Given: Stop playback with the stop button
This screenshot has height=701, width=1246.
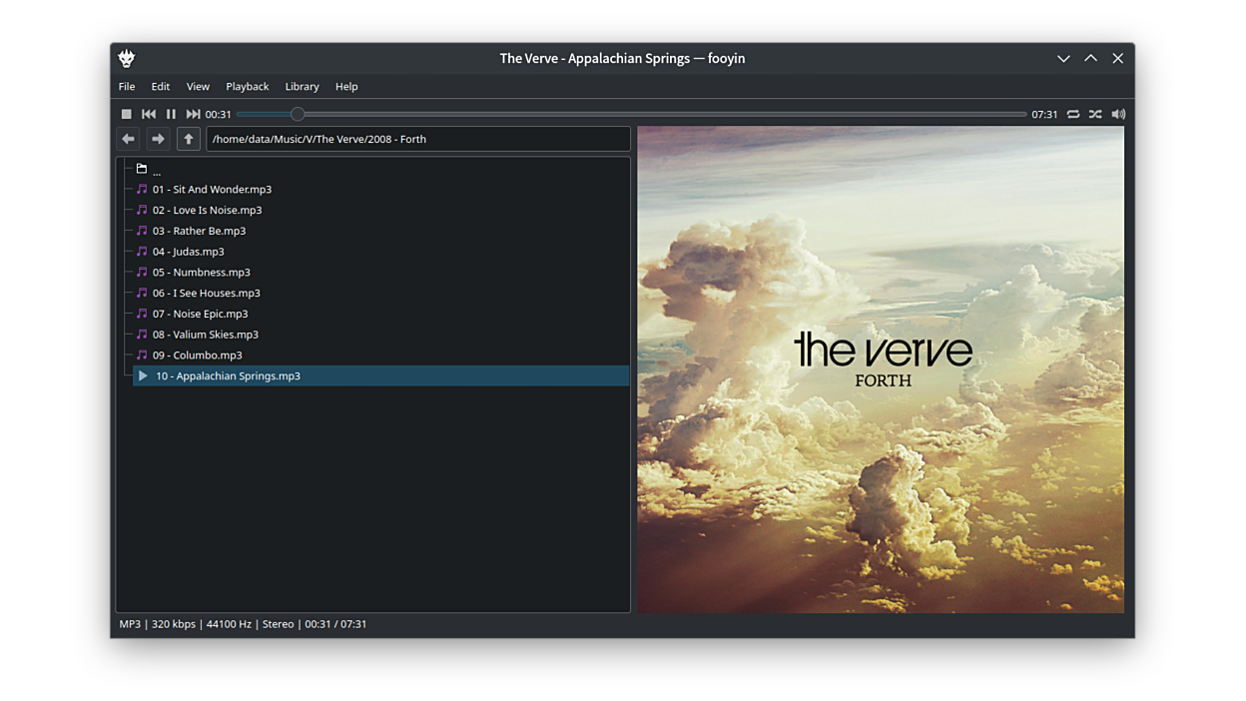Looking at the screenshot, I should click(x=127, y=115).
